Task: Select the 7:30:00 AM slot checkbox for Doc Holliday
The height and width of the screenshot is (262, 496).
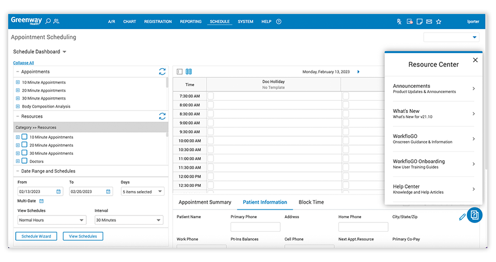Action: pos(211,96)
